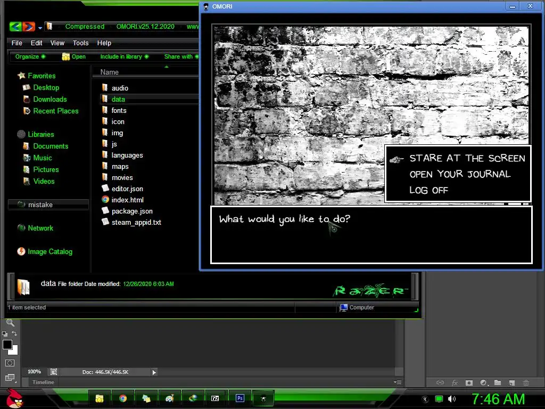The width and height of the screenshot is (545, 409).
Task: Add a layer mask
Action: (469, 382)
